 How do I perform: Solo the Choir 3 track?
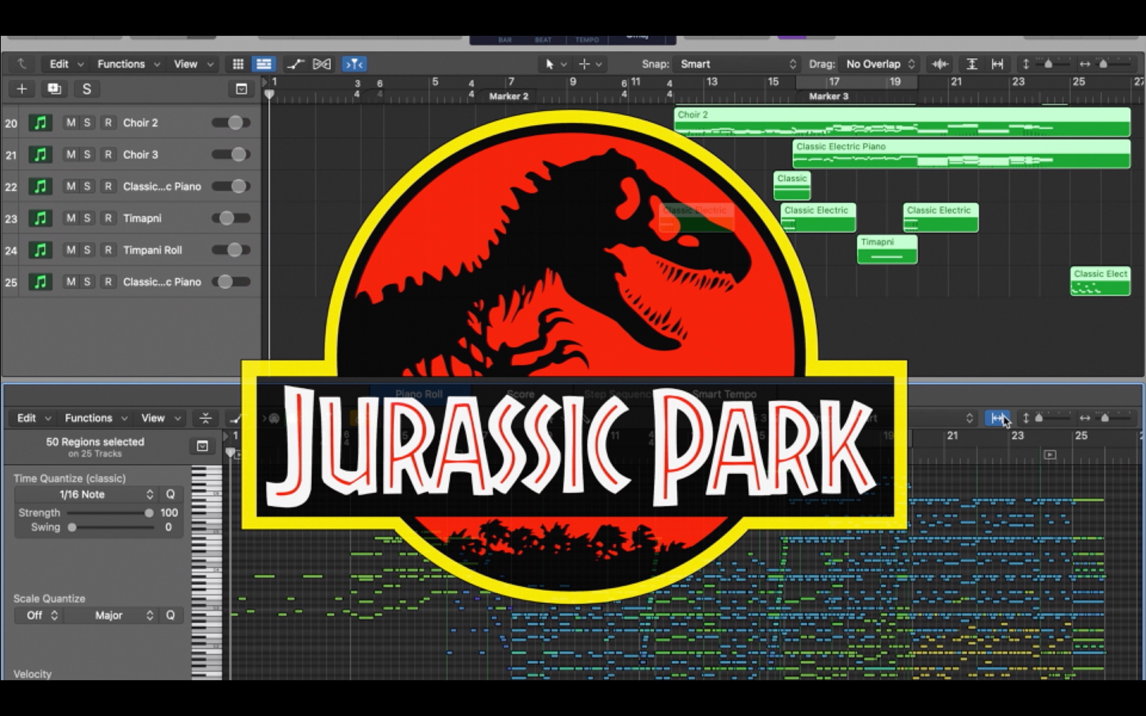pyautogui.click(x=87, y=155)
